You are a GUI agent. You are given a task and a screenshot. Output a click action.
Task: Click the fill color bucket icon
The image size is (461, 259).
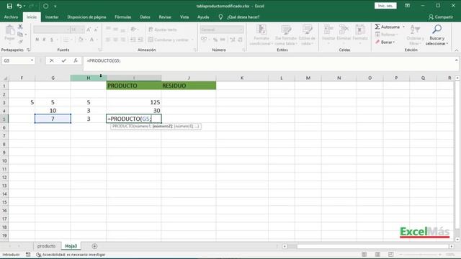[x=80, y=40]
